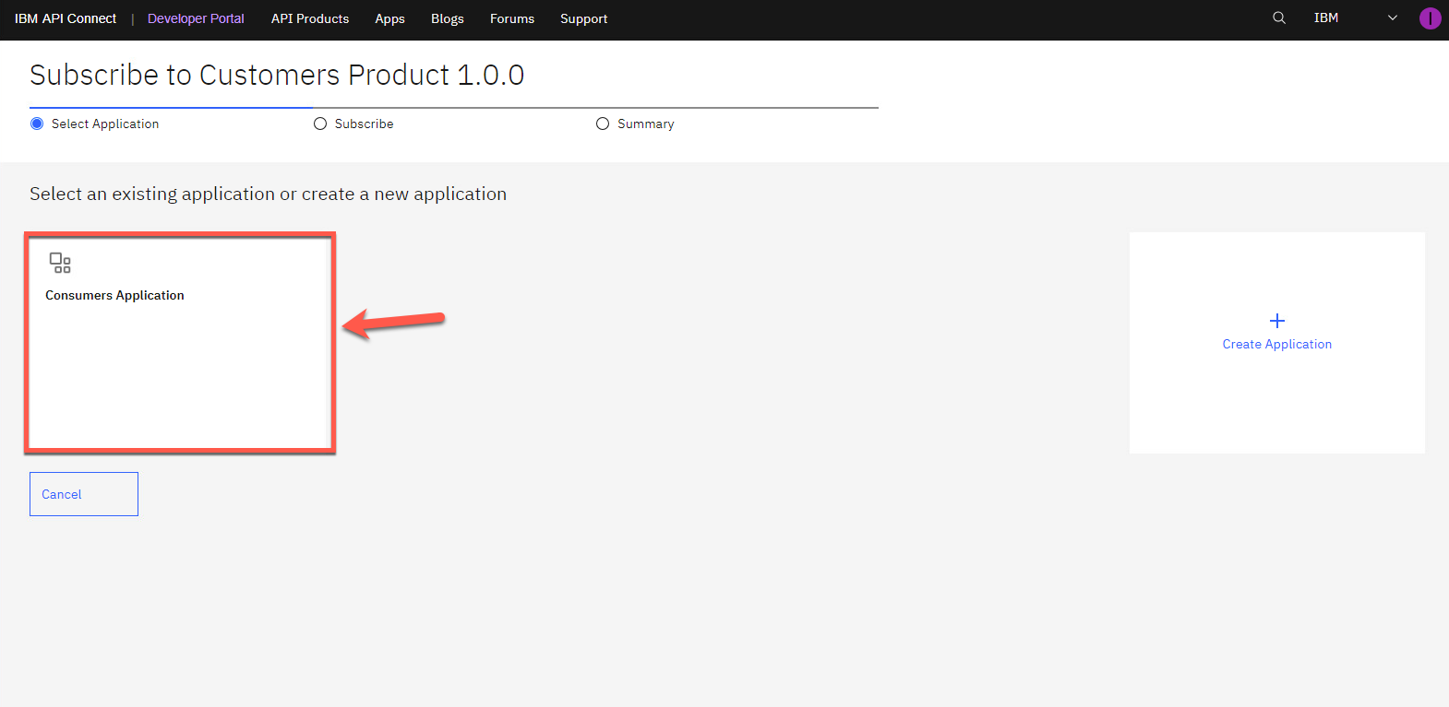
Task: Open the Blogs section
Action: click(x=447, y=18)
